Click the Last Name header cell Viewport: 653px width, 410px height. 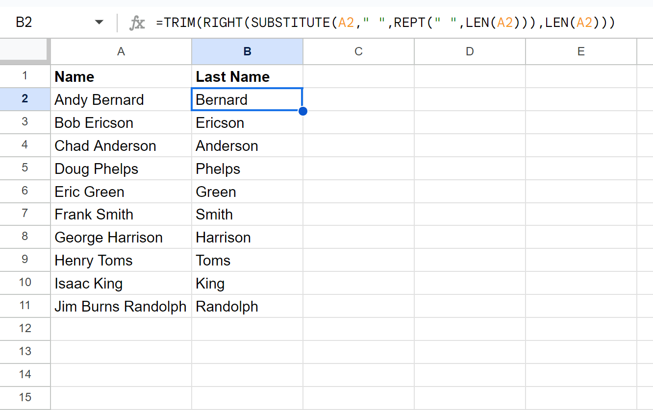point(247,76)
